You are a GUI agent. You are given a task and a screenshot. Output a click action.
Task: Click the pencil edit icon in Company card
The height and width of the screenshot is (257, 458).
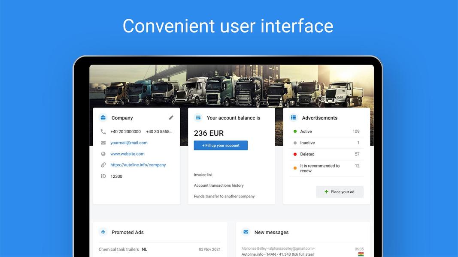(171, 118)
